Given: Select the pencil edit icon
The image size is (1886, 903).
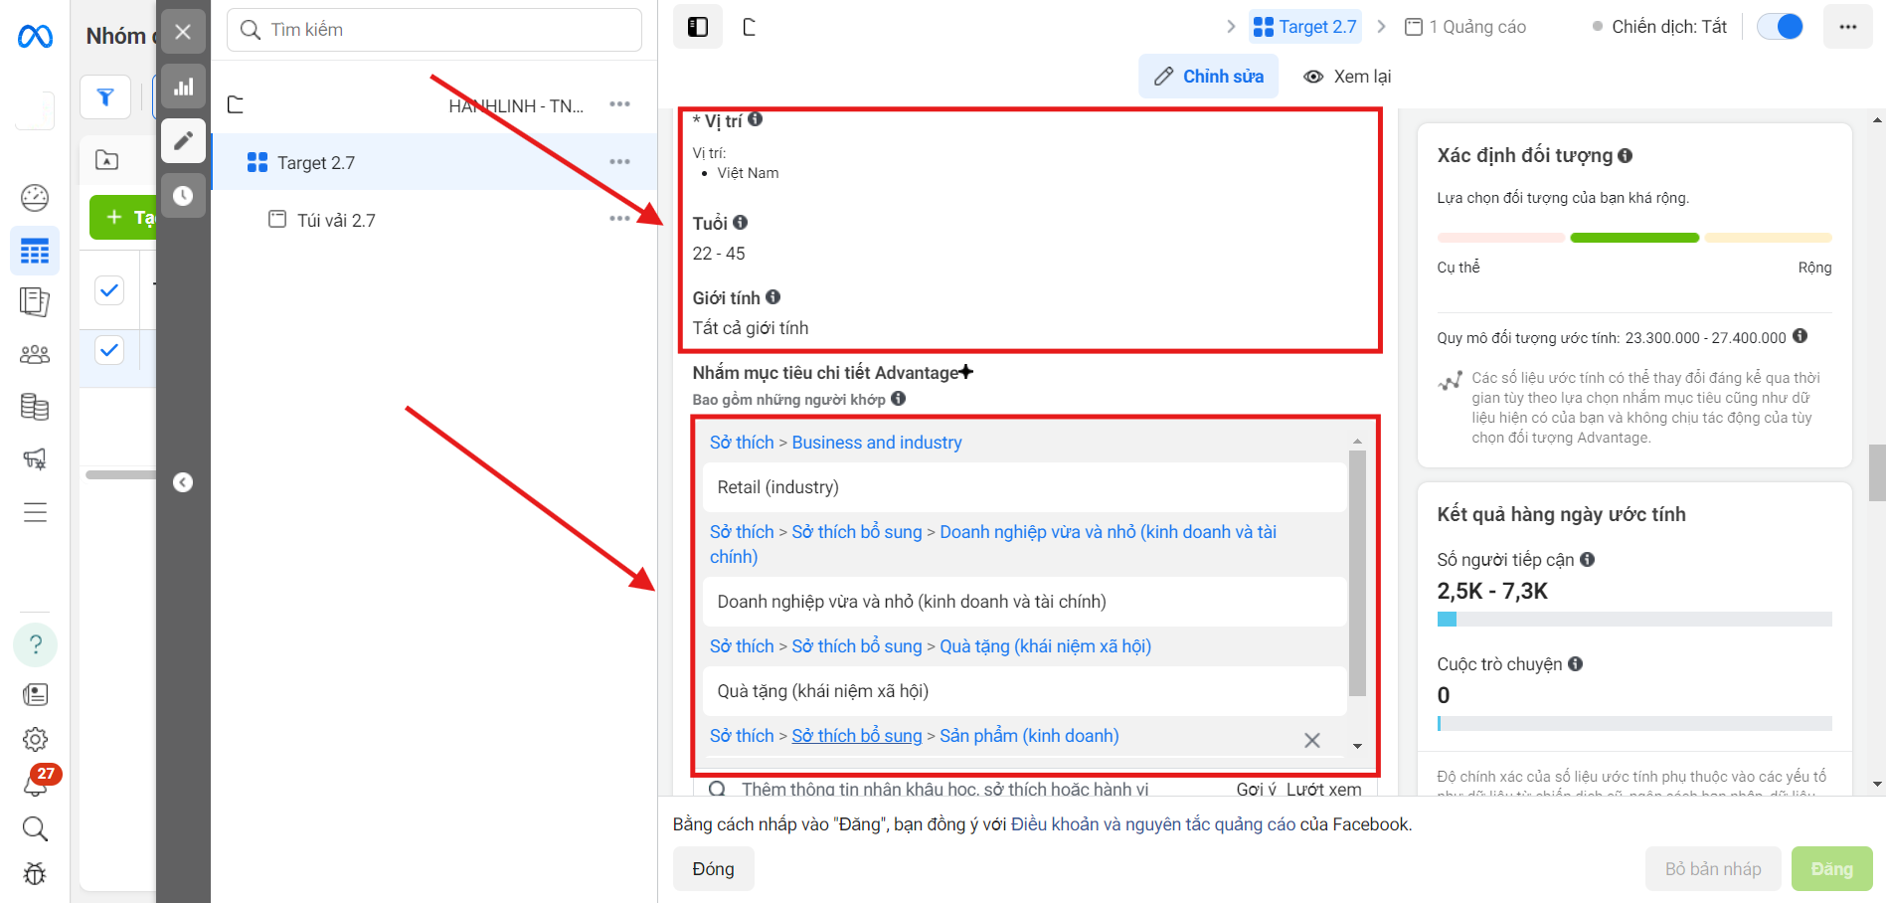Looking at the screenshot, I should point(183,141).
